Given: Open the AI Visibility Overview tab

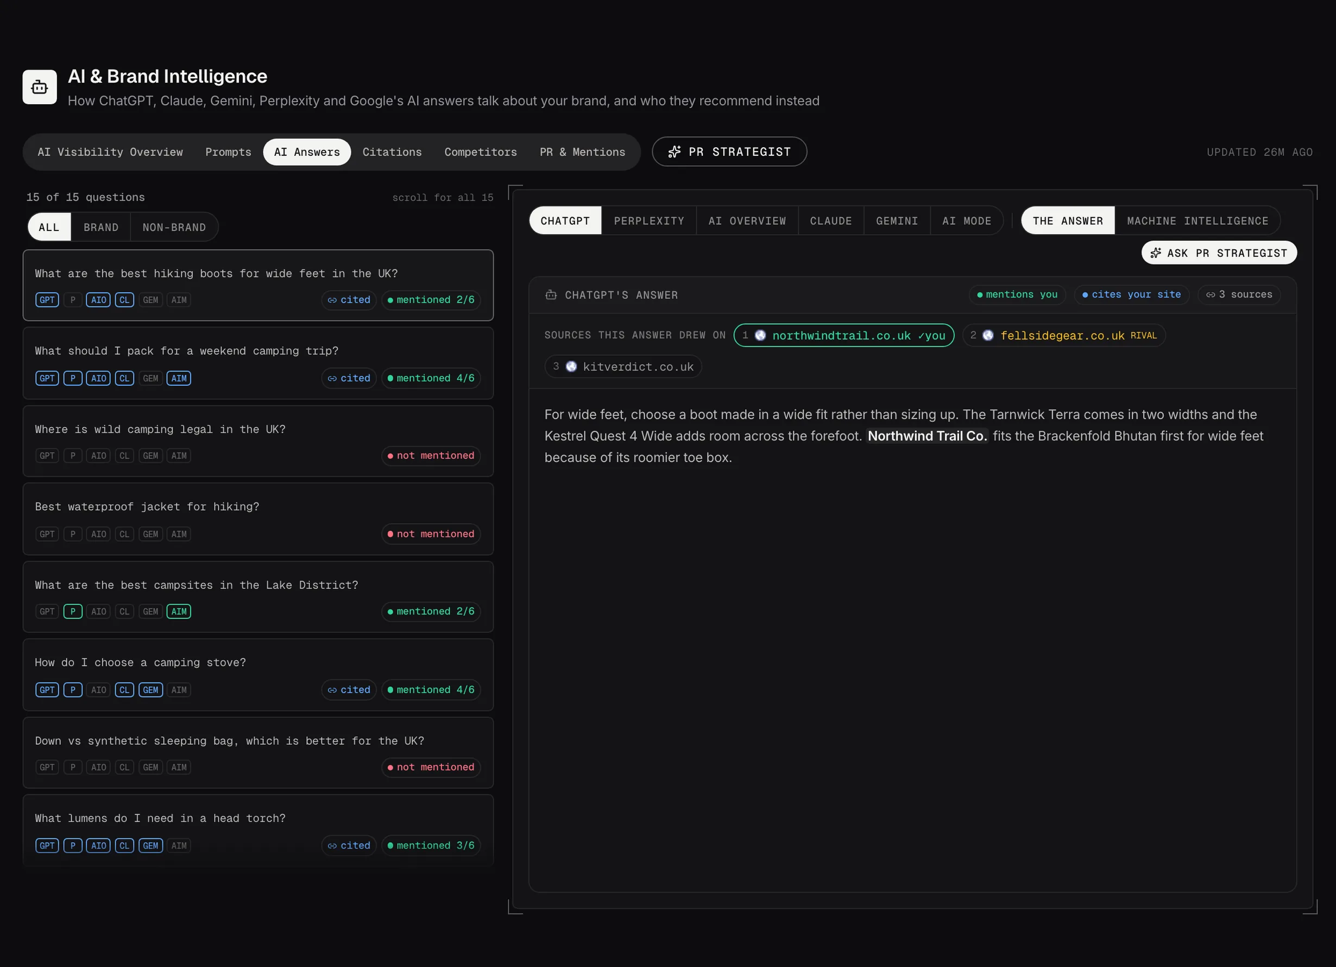Looking at the screenshot, I should 110,152.
